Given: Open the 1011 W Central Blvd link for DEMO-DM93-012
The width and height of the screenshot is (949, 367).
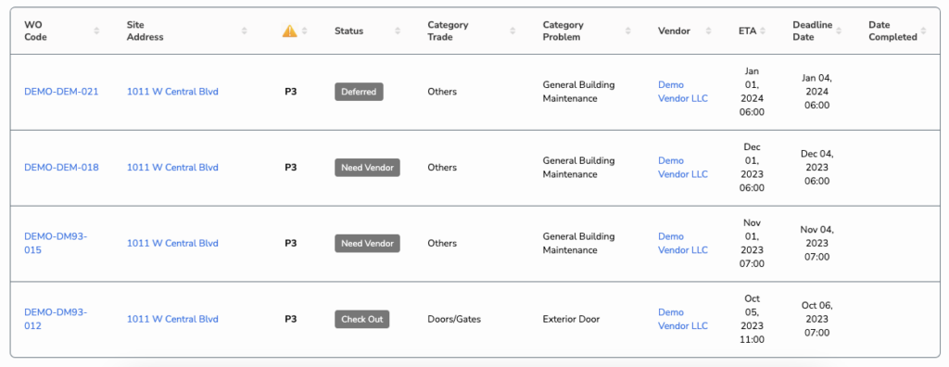Looking at the screenshot, I should [x=172, y=319].
